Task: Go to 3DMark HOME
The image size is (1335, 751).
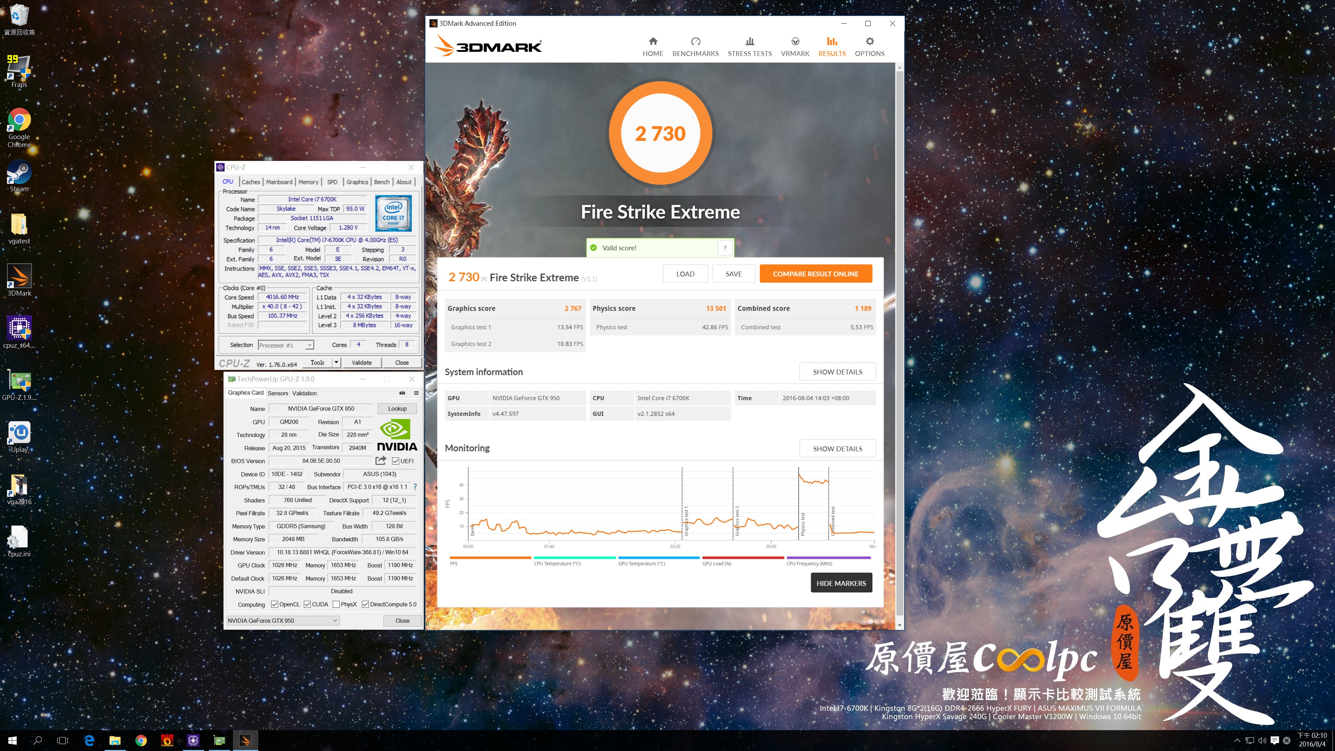Action: pos(653,47)
